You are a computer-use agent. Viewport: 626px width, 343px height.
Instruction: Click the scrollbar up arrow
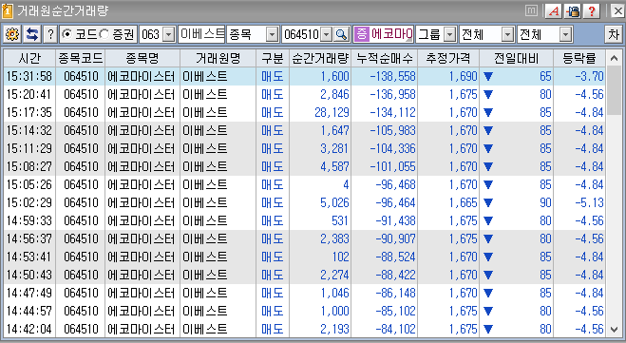coord(614,58)
